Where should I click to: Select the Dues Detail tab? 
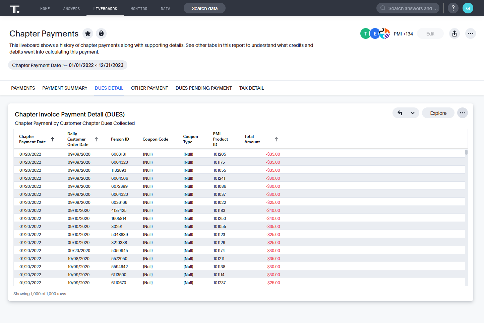109,88
